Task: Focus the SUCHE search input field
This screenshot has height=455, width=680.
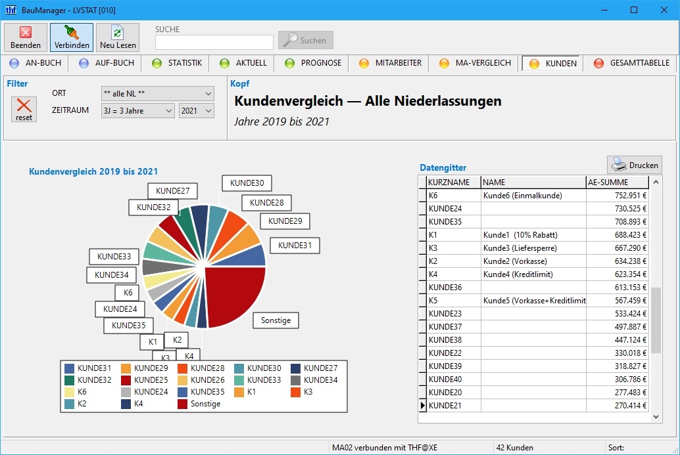Action: [214, 43]
